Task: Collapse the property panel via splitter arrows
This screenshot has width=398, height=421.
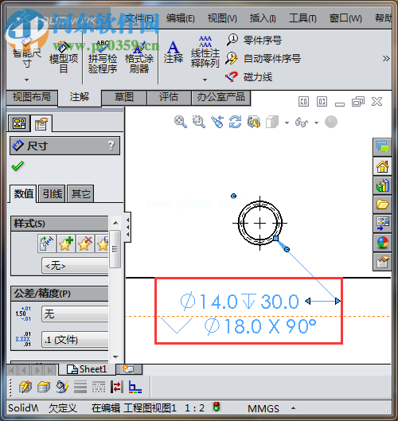Action: pos(128,227)
